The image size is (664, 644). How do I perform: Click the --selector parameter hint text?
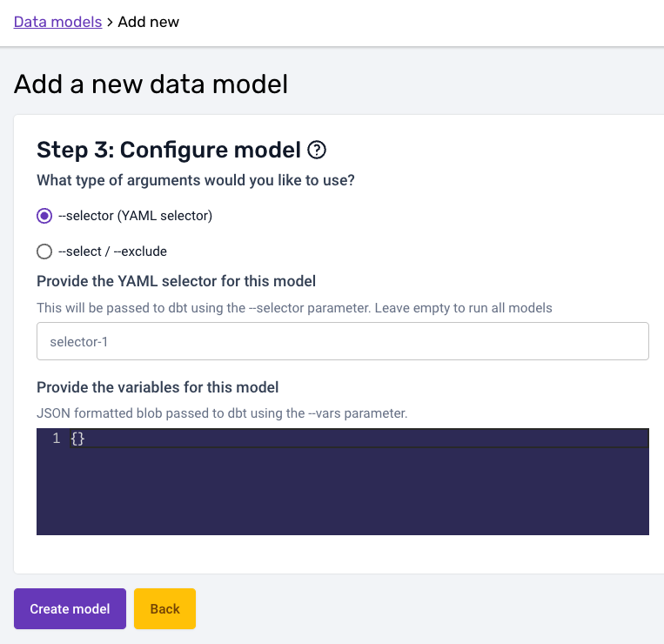click(294, 308)
